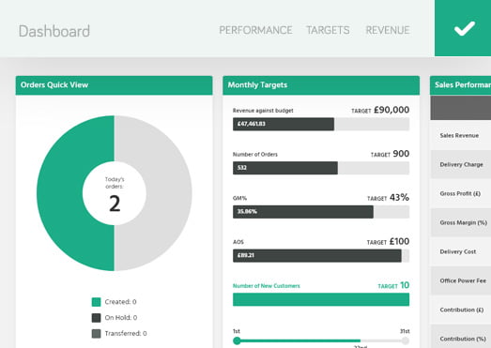This screenshot has width=491, height=348.
Task: Click the 'Number of New Customers' label
Action: pyautogui.click(x=267, y=286)
